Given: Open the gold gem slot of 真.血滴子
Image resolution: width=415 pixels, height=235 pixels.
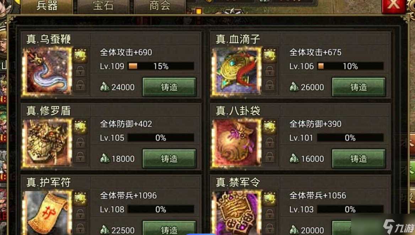Looking at the screenshot, I should [269, 55].
